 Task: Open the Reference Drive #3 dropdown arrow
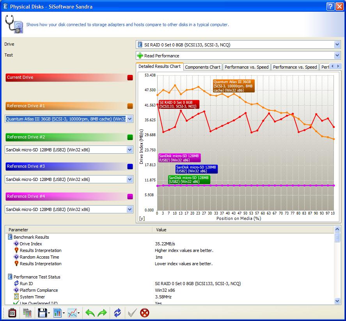[130, 179]
